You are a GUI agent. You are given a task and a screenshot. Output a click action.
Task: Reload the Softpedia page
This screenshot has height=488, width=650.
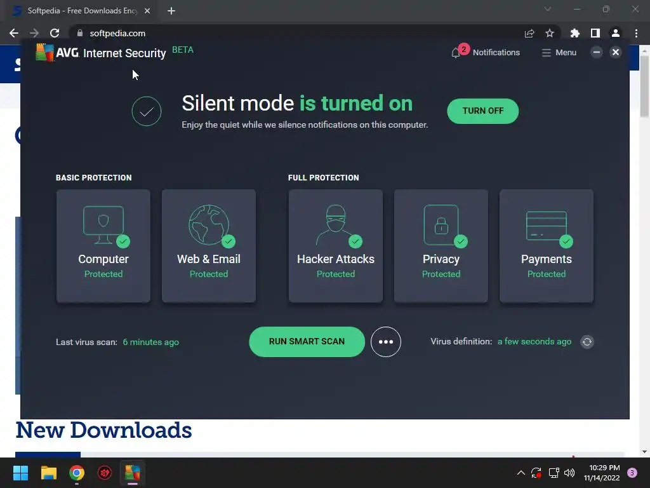click(55, 33)
